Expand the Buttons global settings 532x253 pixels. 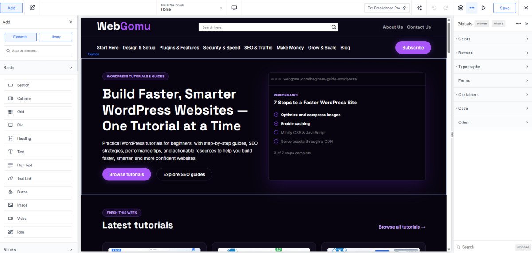[x=492, y=53]
